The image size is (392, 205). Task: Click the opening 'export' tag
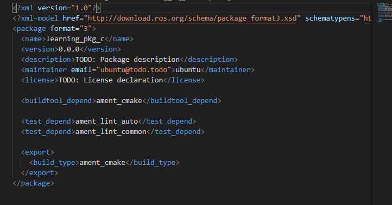(x=37, y=152)
